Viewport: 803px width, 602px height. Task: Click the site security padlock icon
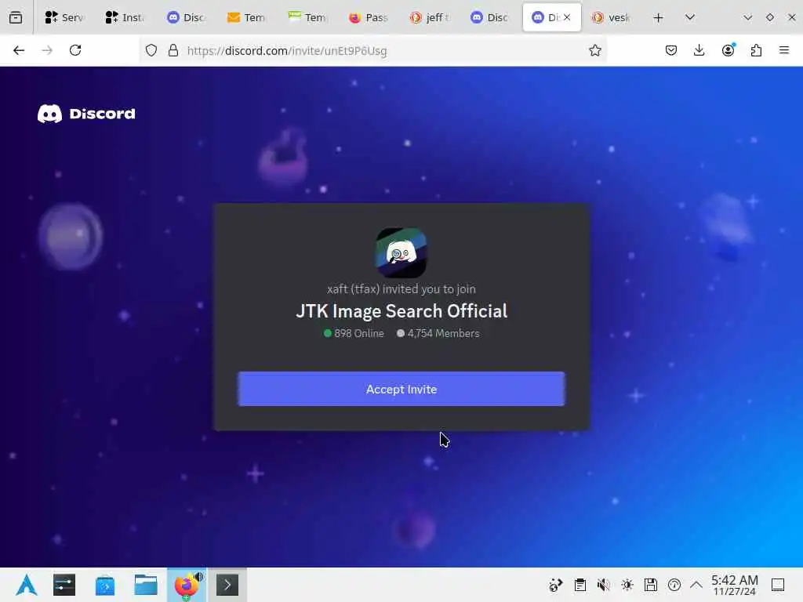[173, 50]
